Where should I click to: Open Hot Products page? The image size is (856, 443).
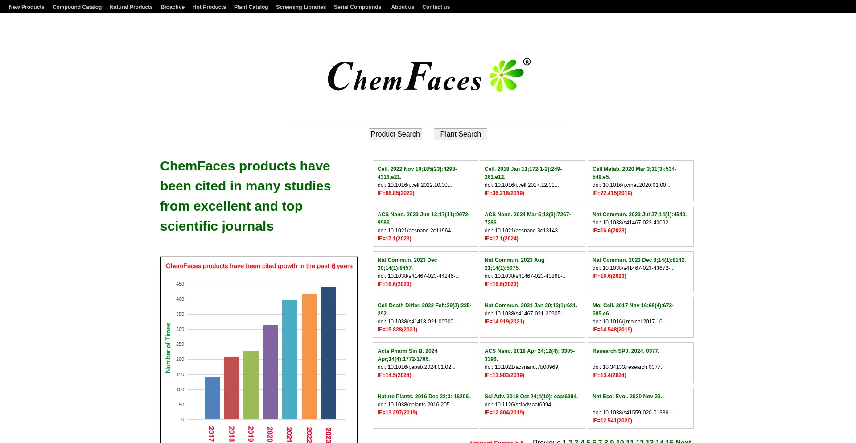tap(209, 7)
